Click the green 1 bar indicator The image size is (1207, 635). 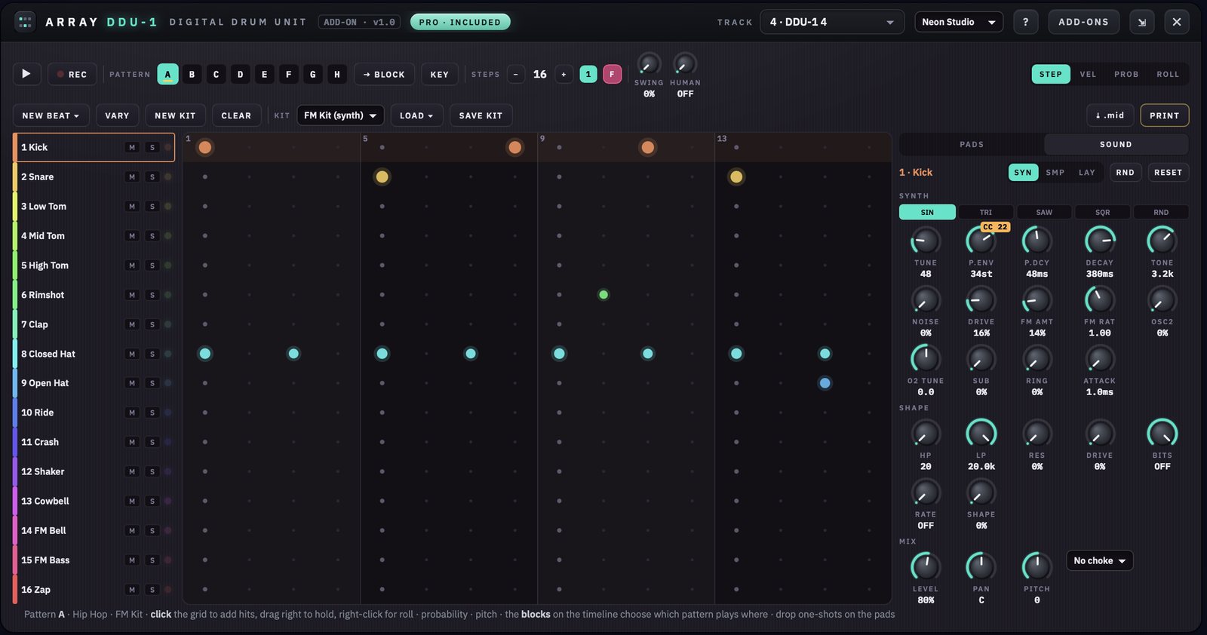click(x=588, y=74)
